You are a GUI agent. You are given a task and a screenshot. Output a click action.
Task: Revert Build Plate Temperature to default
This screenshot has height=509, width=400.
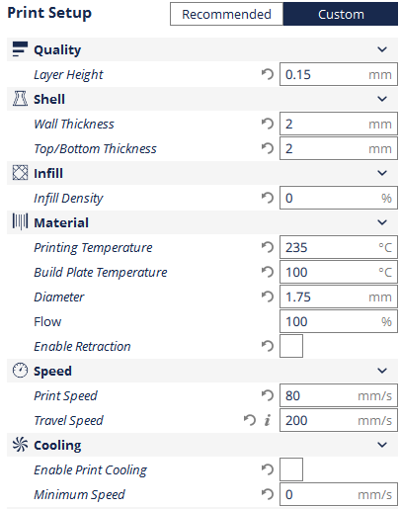[x=268, y=272]
